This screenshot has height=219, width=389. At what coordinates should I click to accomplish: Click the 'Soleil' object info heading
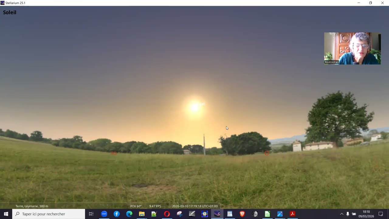click(x=9, y=12)
